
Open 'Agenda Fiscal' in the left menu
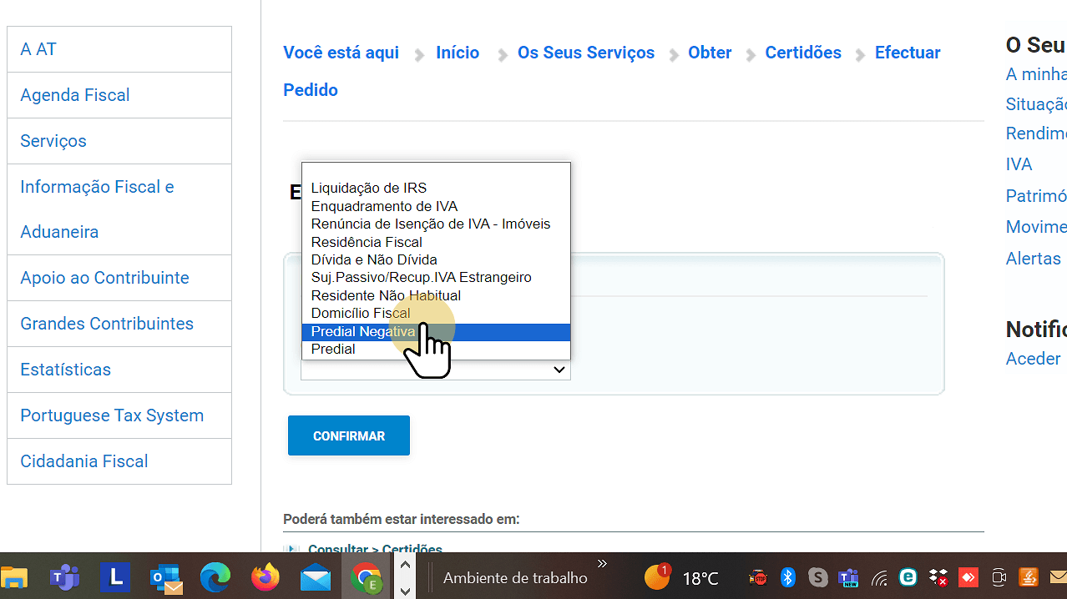(x=75, y=95)
